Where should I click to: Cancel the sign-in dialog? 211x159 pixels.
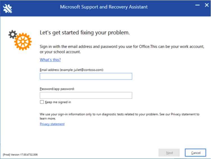(196, 153)
